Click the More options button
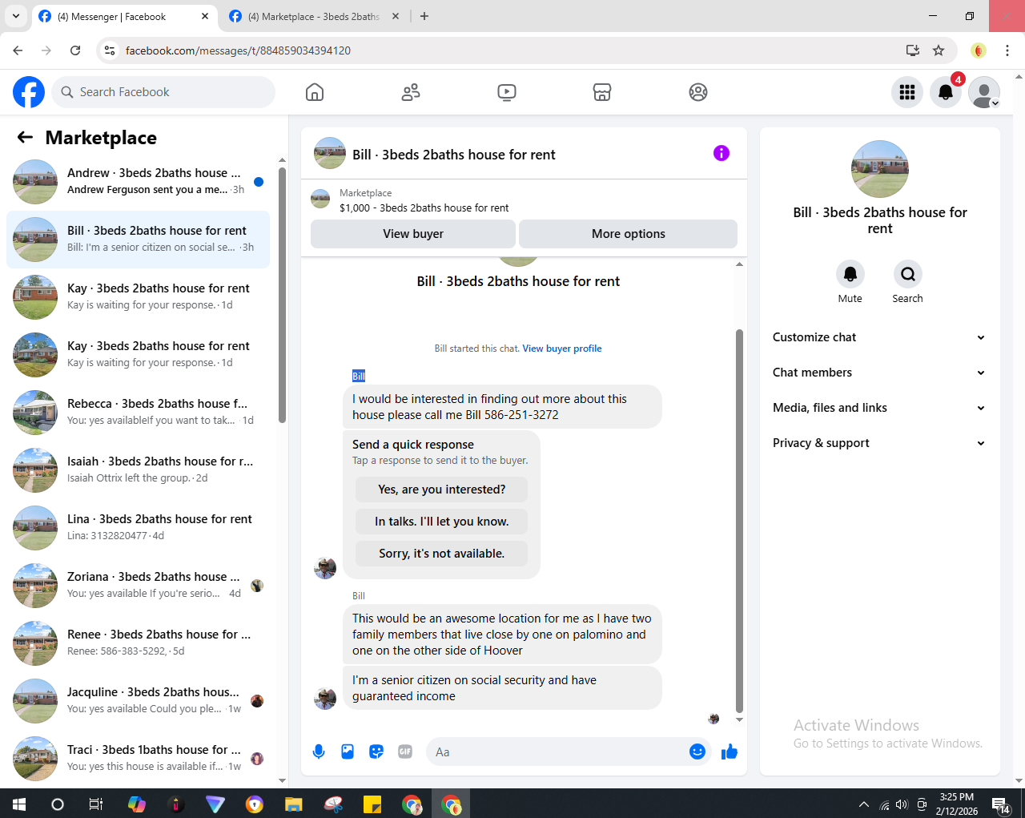The image size is (1025, 818). tap(629, 234)
